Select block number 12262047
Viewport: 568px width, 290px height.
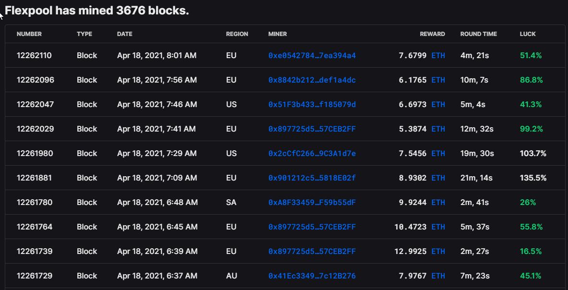[35, 105]
